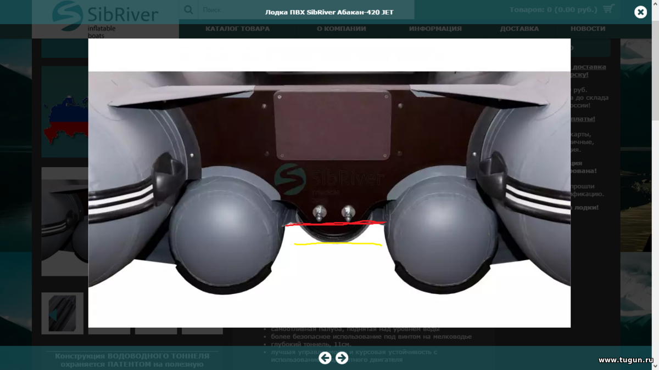
Task: Open the ИНФОРМАЦИЯ menu
Action: (x=435, y=29)
